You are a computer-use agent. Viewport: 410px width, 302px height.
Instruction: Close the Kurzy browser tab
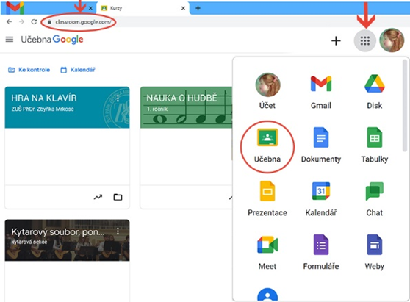pyautogui.click(x=183, y=8)
